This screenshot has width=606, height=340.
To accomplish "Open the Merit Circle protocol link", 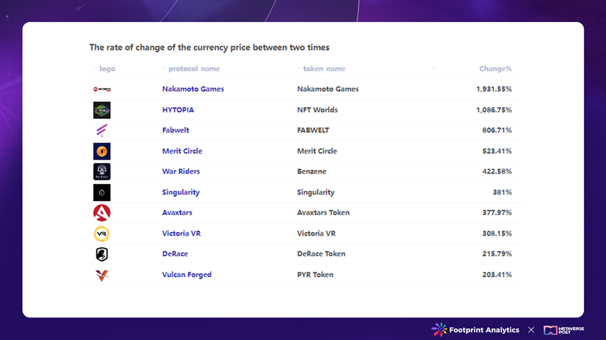I will tap(182, 151).
